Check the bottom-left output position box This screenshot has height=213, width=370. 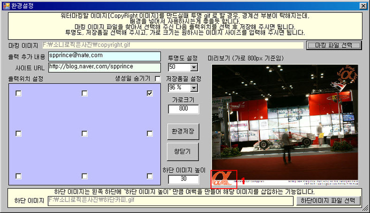pos(18,176)
